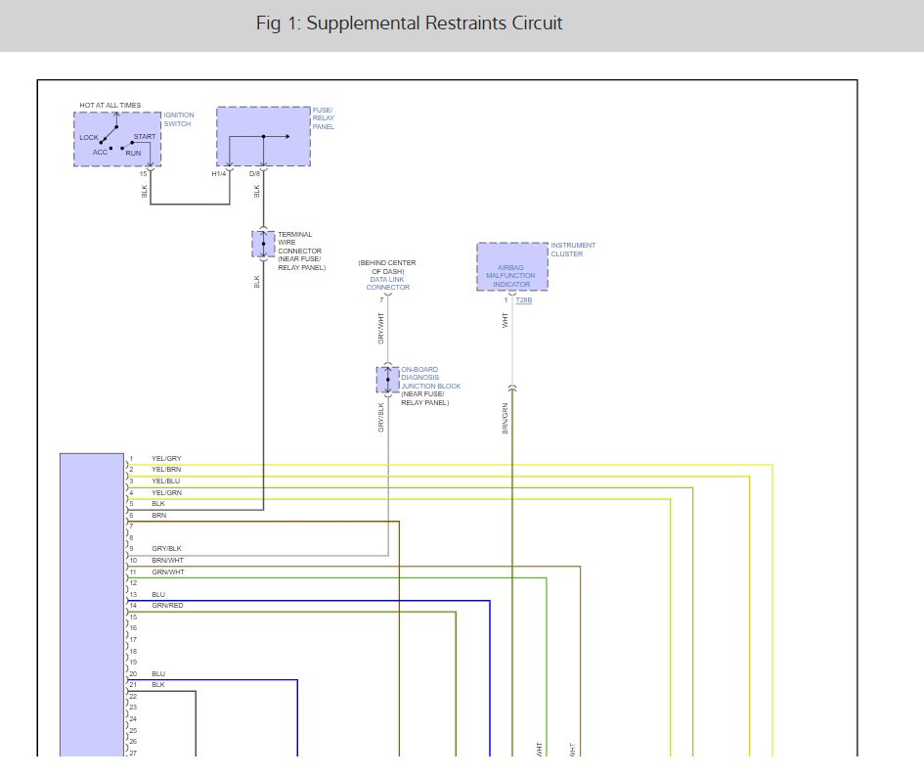The width and height of the screenshot is (924, 779).
Task: Click the ACC position label
Action: coord(100,152)
